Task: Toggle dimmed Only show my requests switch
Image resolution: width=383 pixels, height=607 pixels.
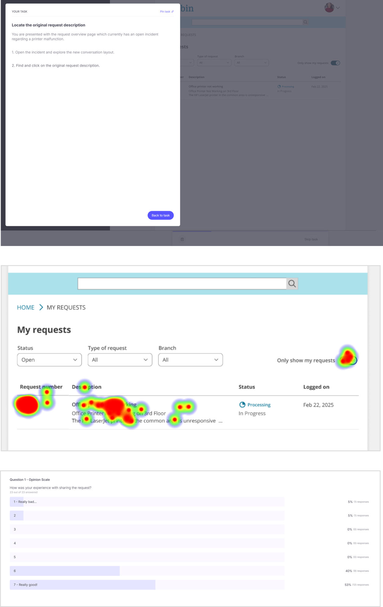Action: pos(335,63)
